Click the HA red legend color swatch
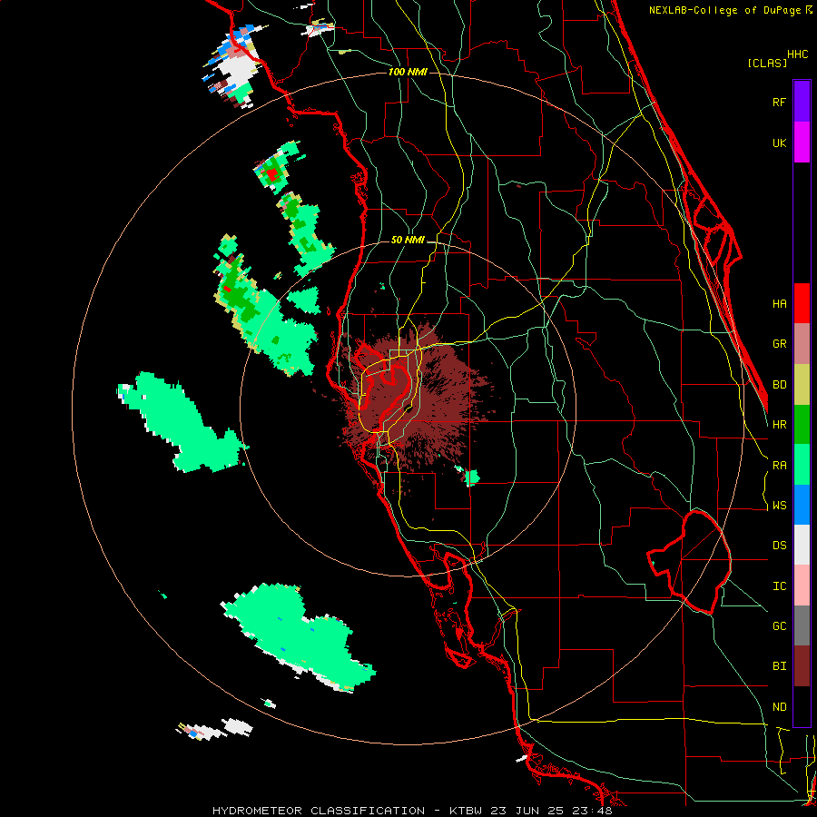This screenshot has height=817, width=817. point(802,303)
